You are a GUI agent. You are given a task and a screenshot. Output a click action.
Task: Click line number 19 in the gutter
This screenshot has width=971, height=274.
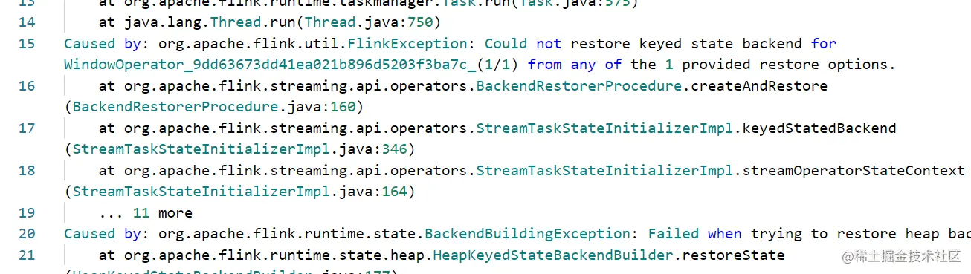click(27, 213)
